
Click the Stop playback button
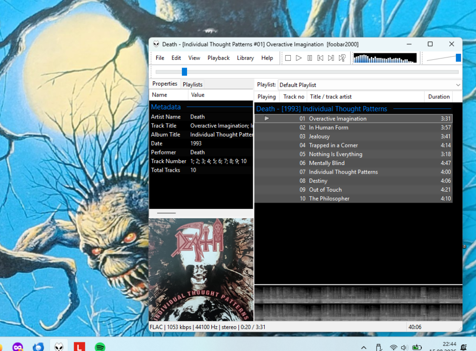coord(288,58)
